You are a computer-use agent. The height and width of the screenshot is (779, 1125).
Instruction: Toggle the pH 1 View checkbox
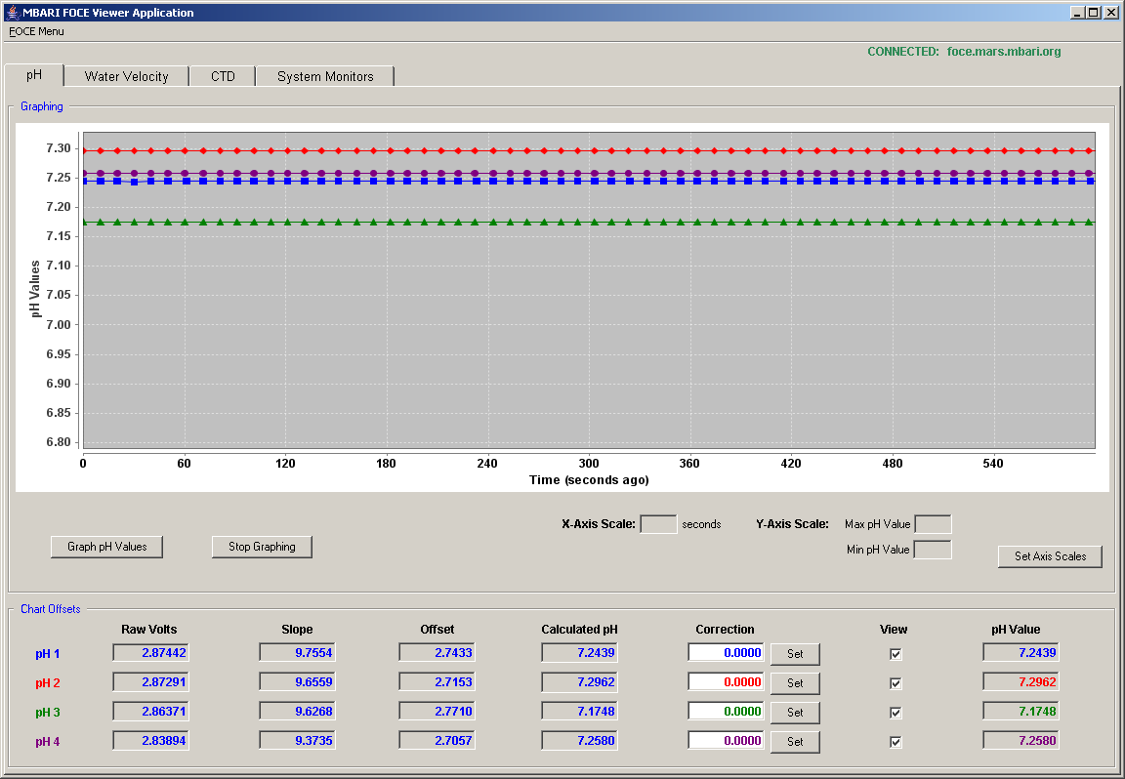point(896,654)
